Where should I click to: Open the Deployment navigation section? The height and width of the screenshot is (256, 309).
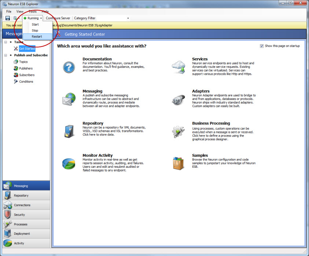point(22,234)
